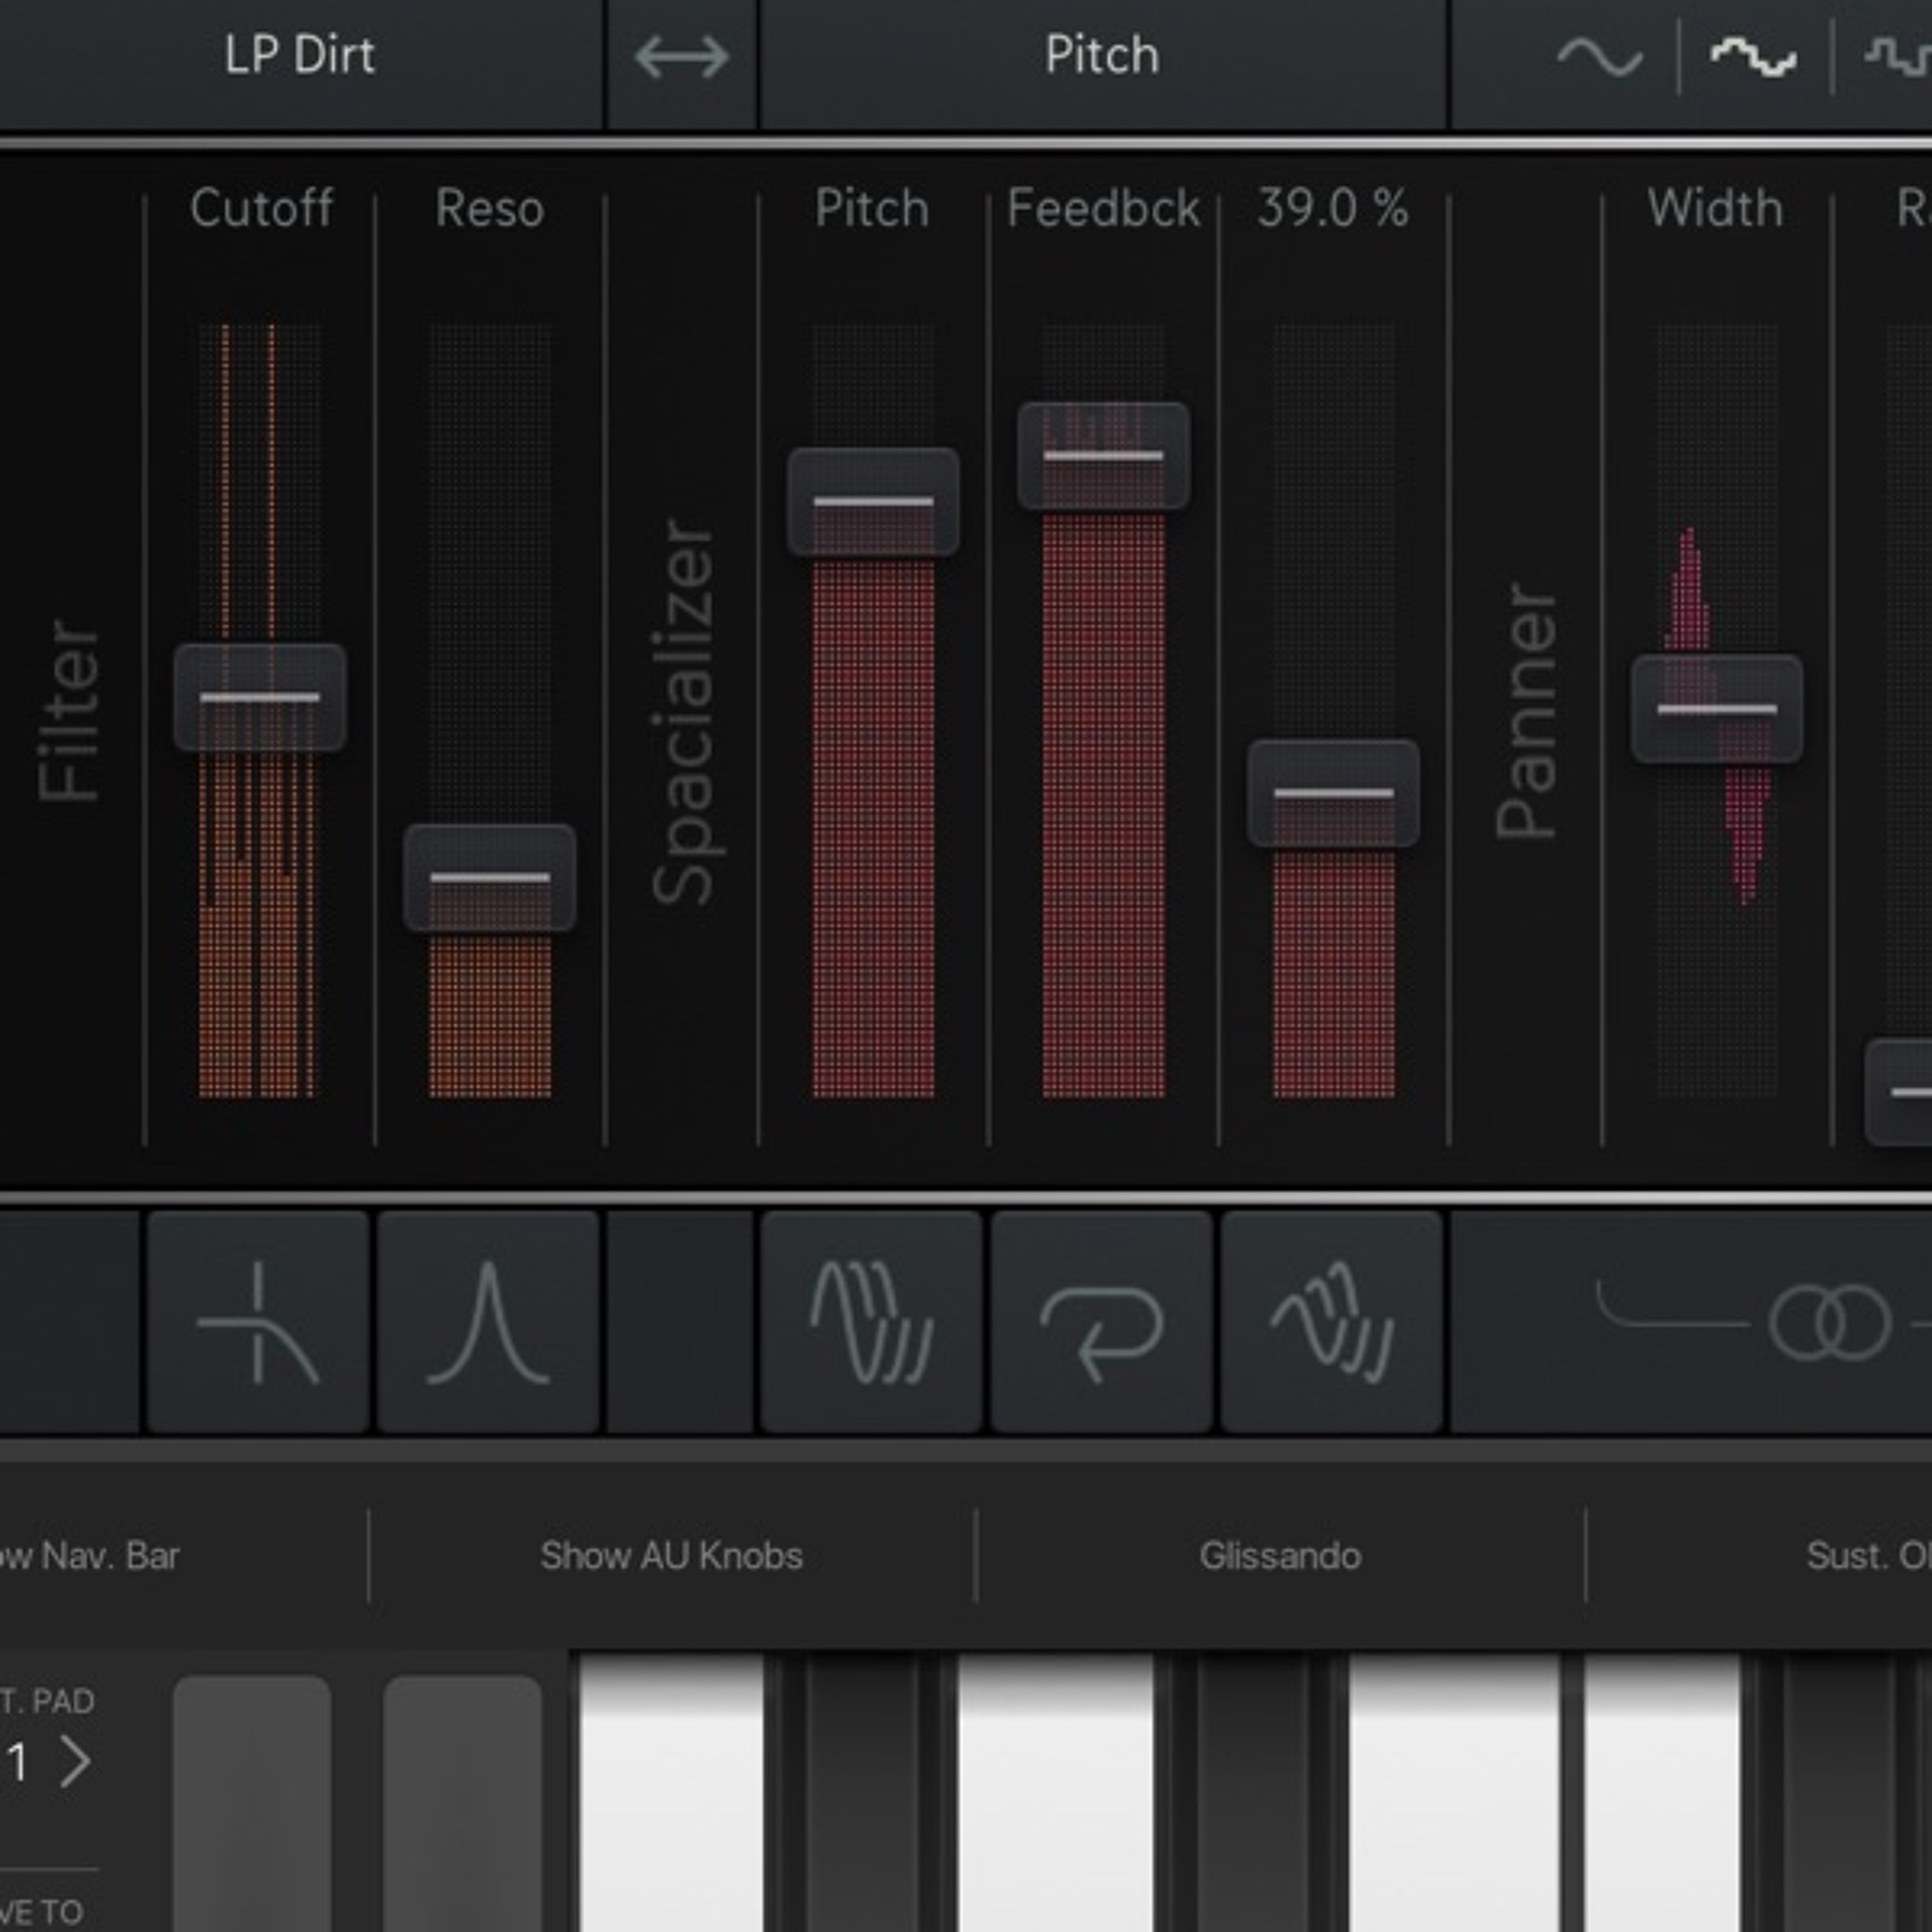Click the vertical Panner section label

pos(1526,711)
